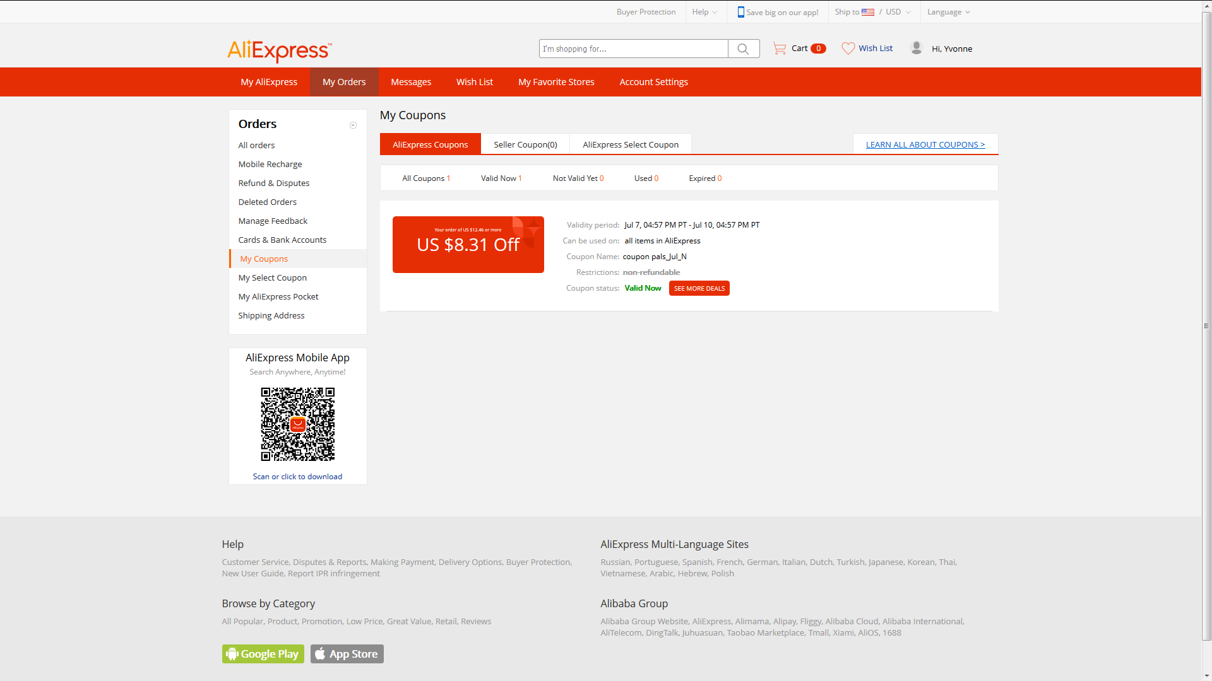Open Russian language site link
The image size is (1212, 681).
pos(615,562)
